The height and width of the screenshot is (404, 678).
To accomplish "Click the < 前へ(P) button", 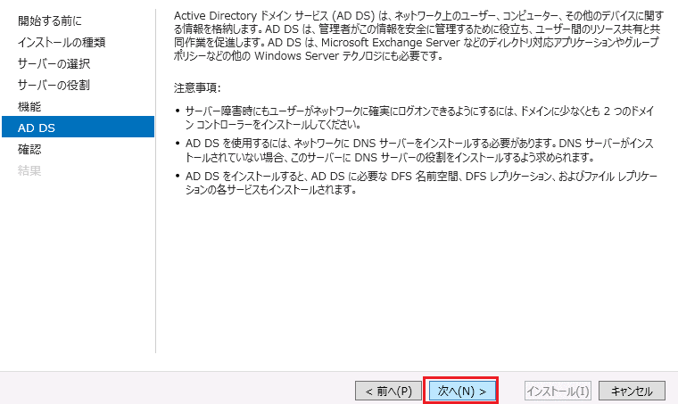I will [388, 391].
